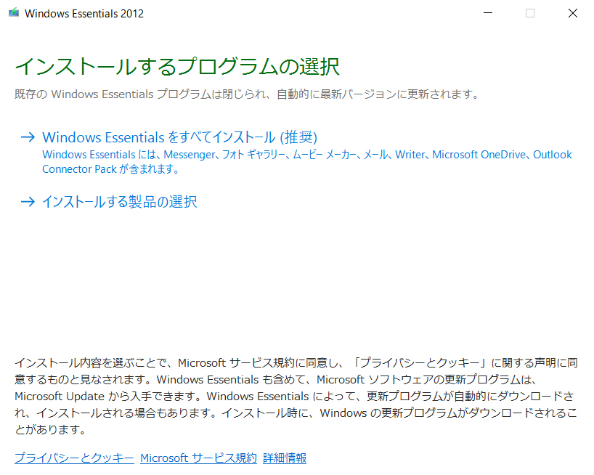
Task: Click the arrow icon beside インストールする製品の選択
Action: click(x=28, y=202)
